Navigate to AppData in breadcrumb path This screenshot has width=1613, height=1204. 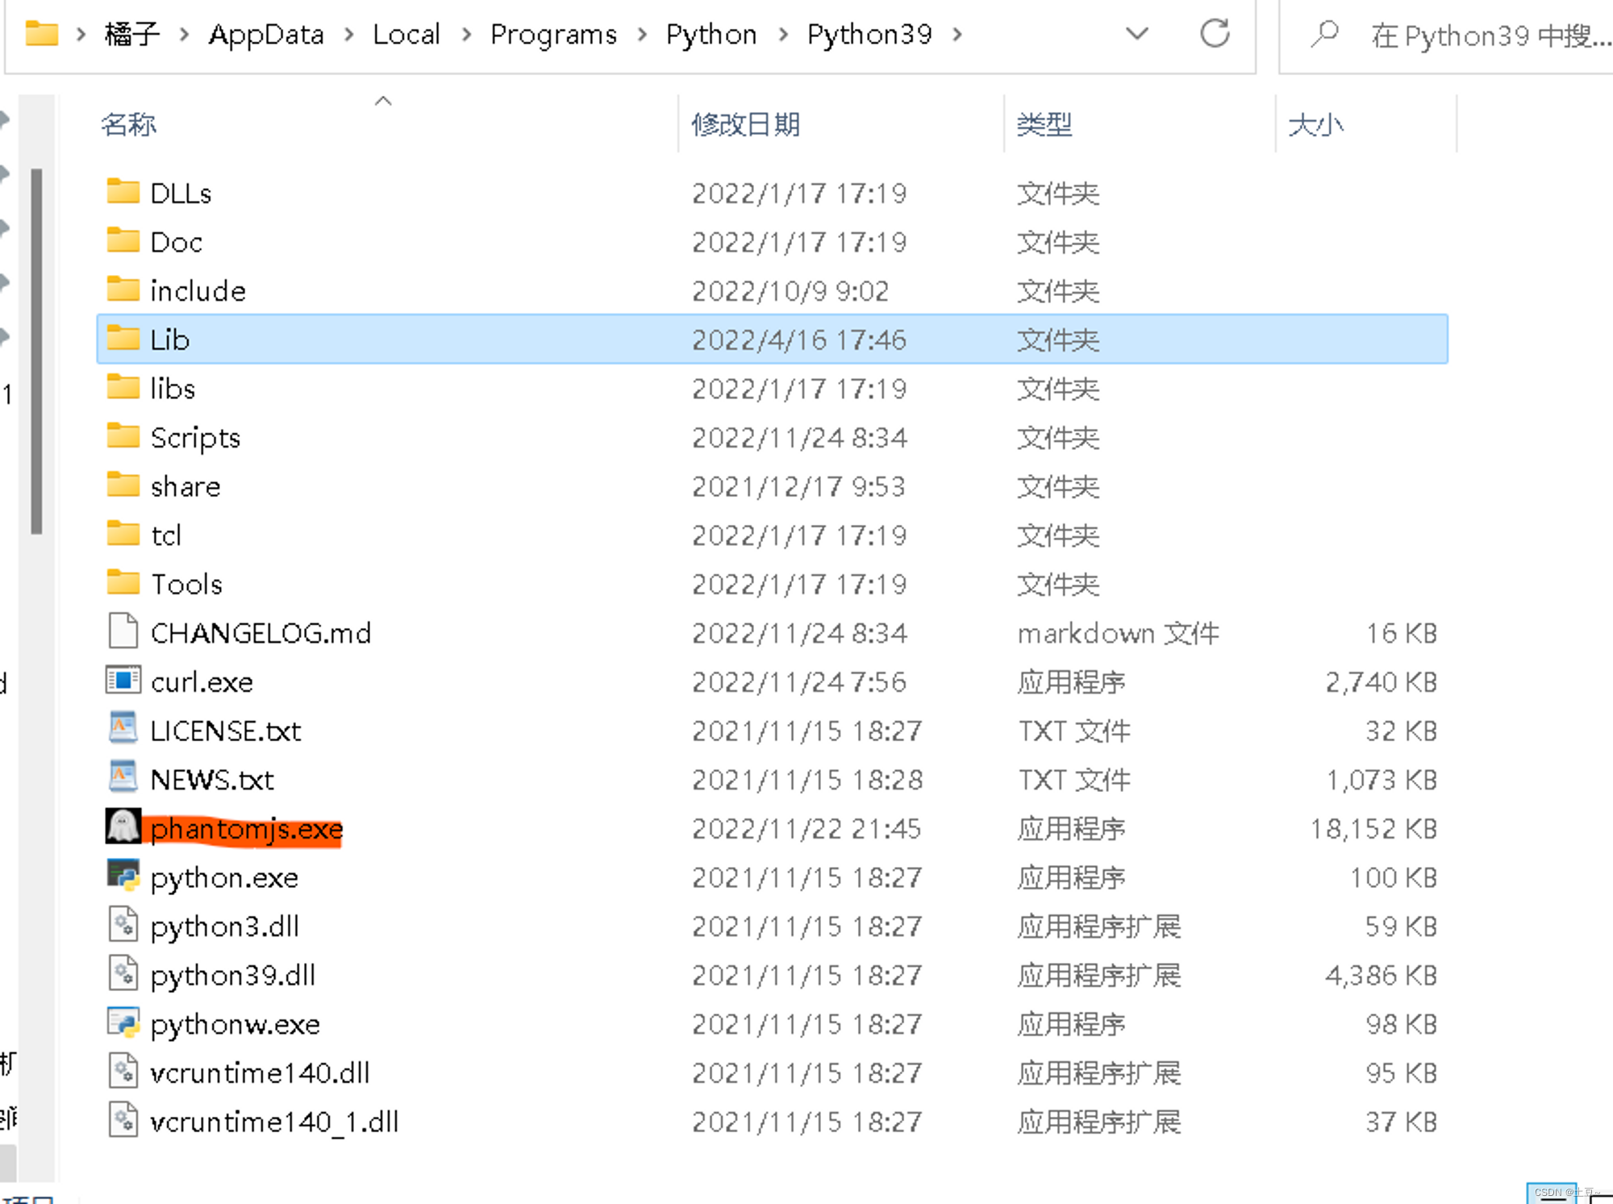[266, 35]
